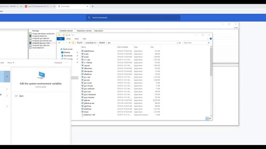Select 'Local Disk (C:)' in address breadcrumb
Viewport: 266px width, 149px height.
[91, 43]
